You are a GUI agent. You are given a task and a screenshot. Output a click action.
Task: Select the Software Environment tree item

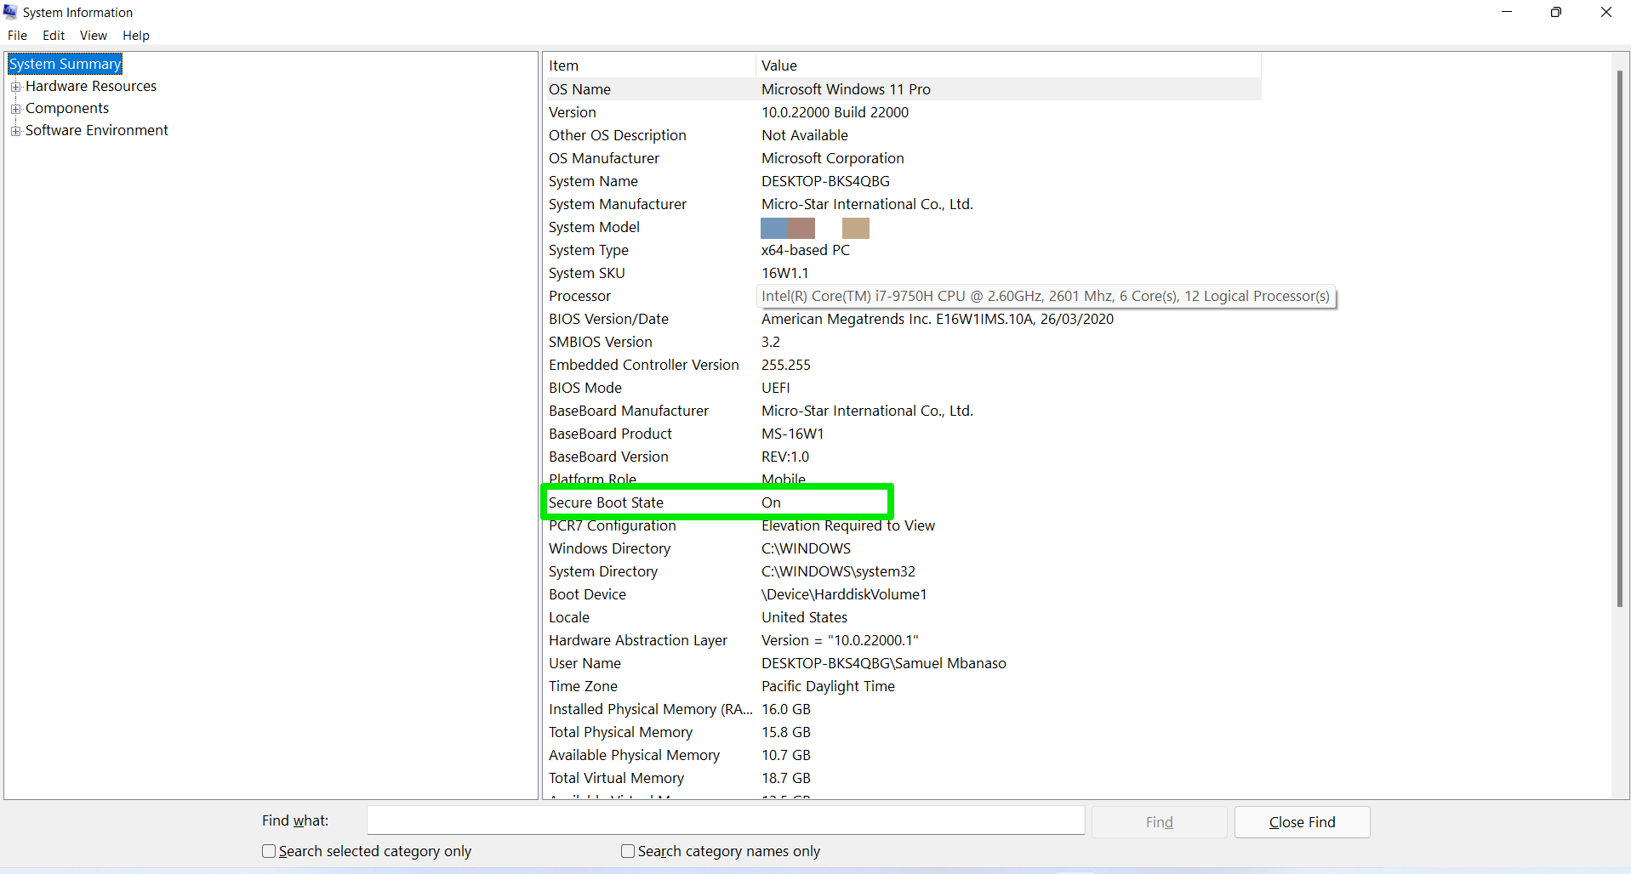[x=97, y=130]
